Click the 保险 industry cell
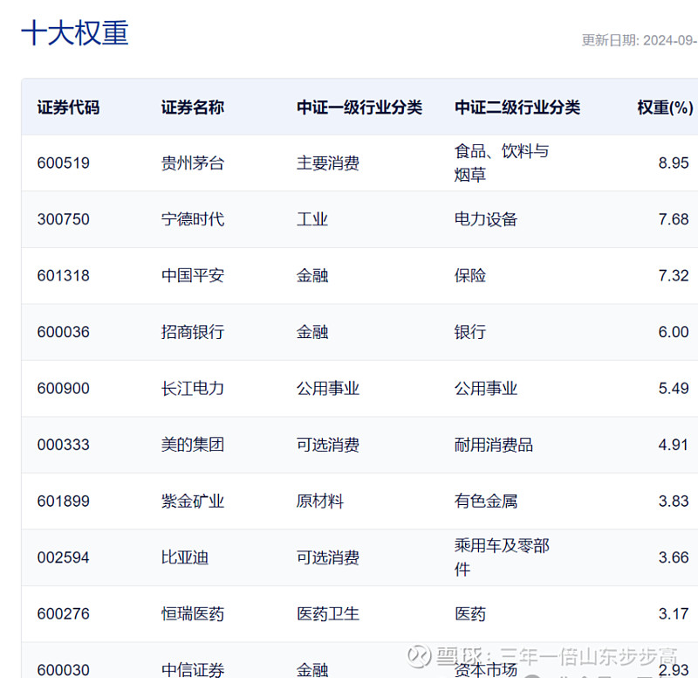Screen dimensions: 698x678 (x=470, y=276)
